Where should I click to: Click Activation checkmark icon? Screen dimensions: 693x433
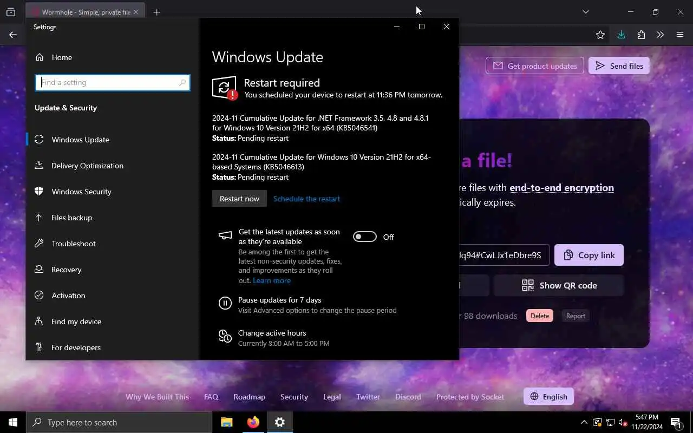[39, 296]
